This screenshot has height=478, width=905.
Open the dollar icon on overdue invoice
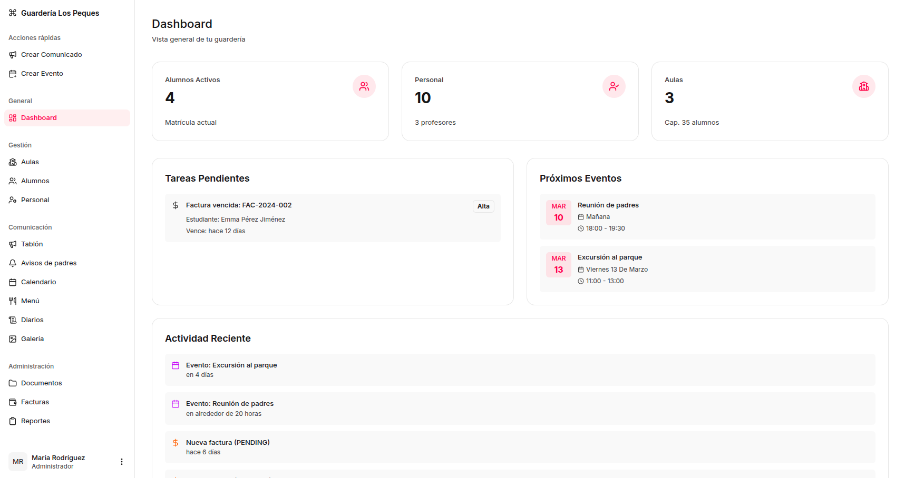click(x=176, y=205)
